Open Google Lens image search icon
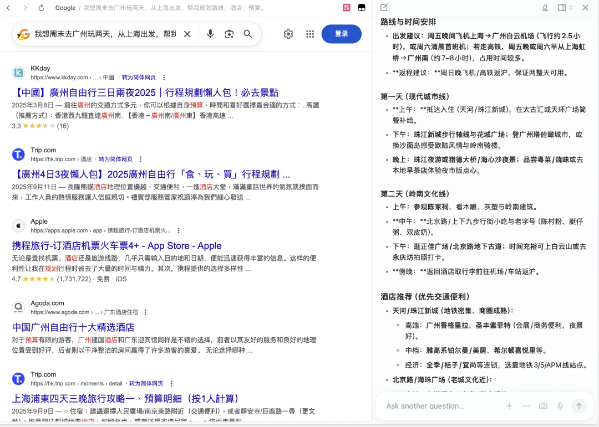 (229, 34)
